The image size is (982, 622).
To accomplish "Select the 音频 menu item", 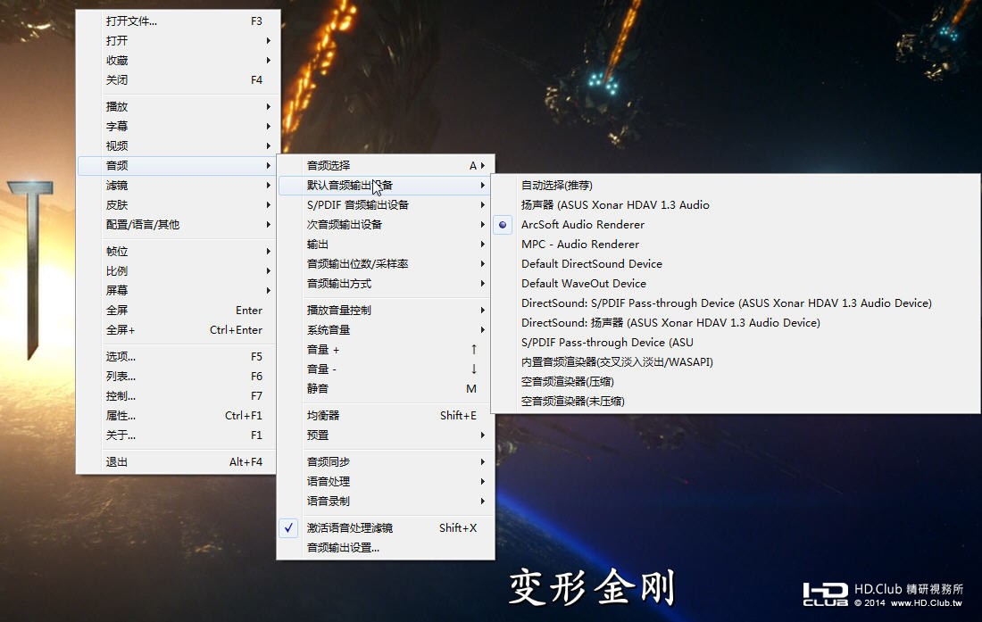I will pyautogui.click(x=178, y=166).
